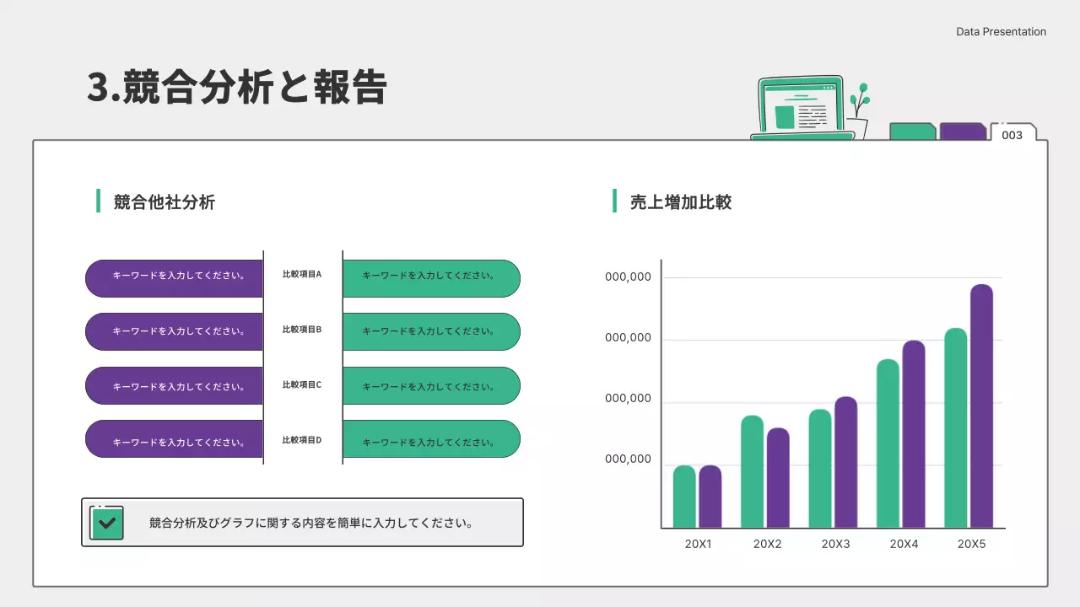Screen dimensions: 1080x607
Task: Click the green checkmark icon in note box
Action: pyautogui.click(x=106, y=523)
